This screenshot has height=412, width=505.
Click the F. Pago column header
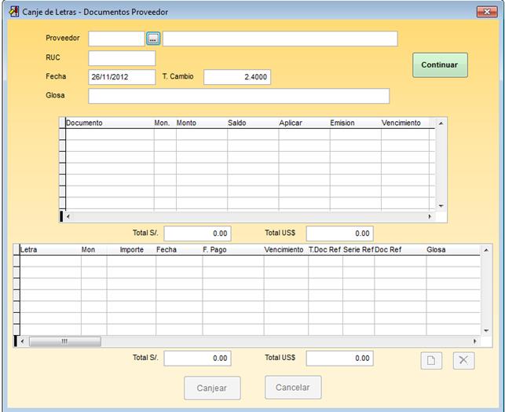click(x=232, y=249)
